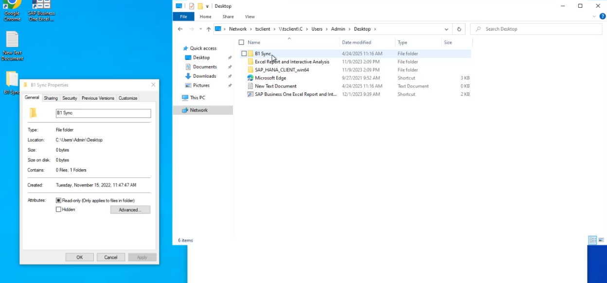Click Cancel in B1 Sync Properties
This screenshot has height=283, width=607.
point(111,257)
